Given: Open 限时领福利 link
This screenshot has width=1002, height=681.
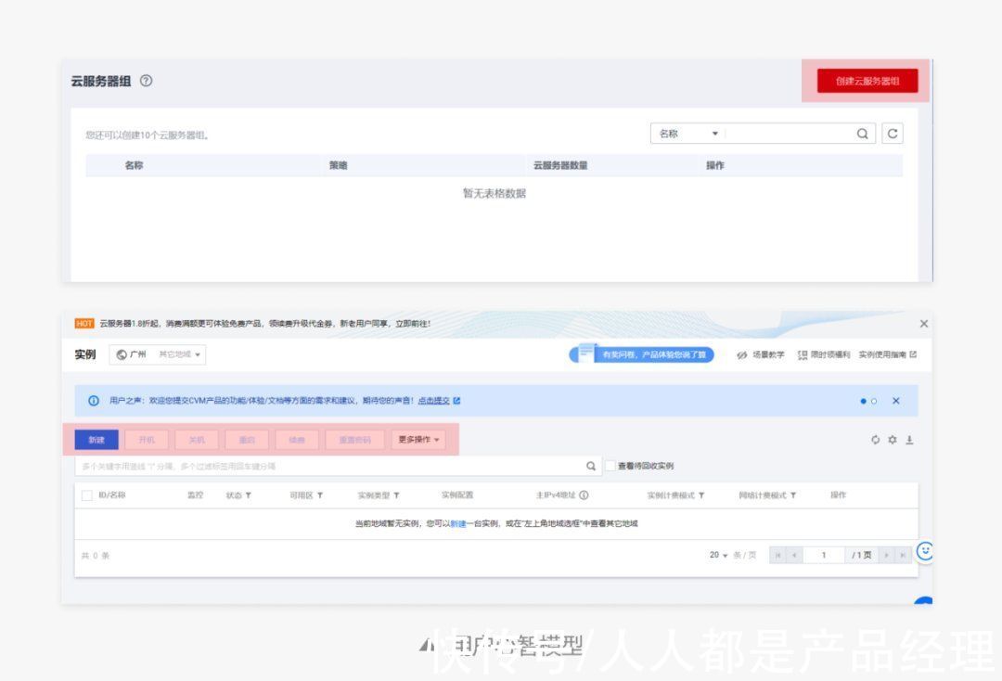Looking at the screenshot, I should point(824,354).
